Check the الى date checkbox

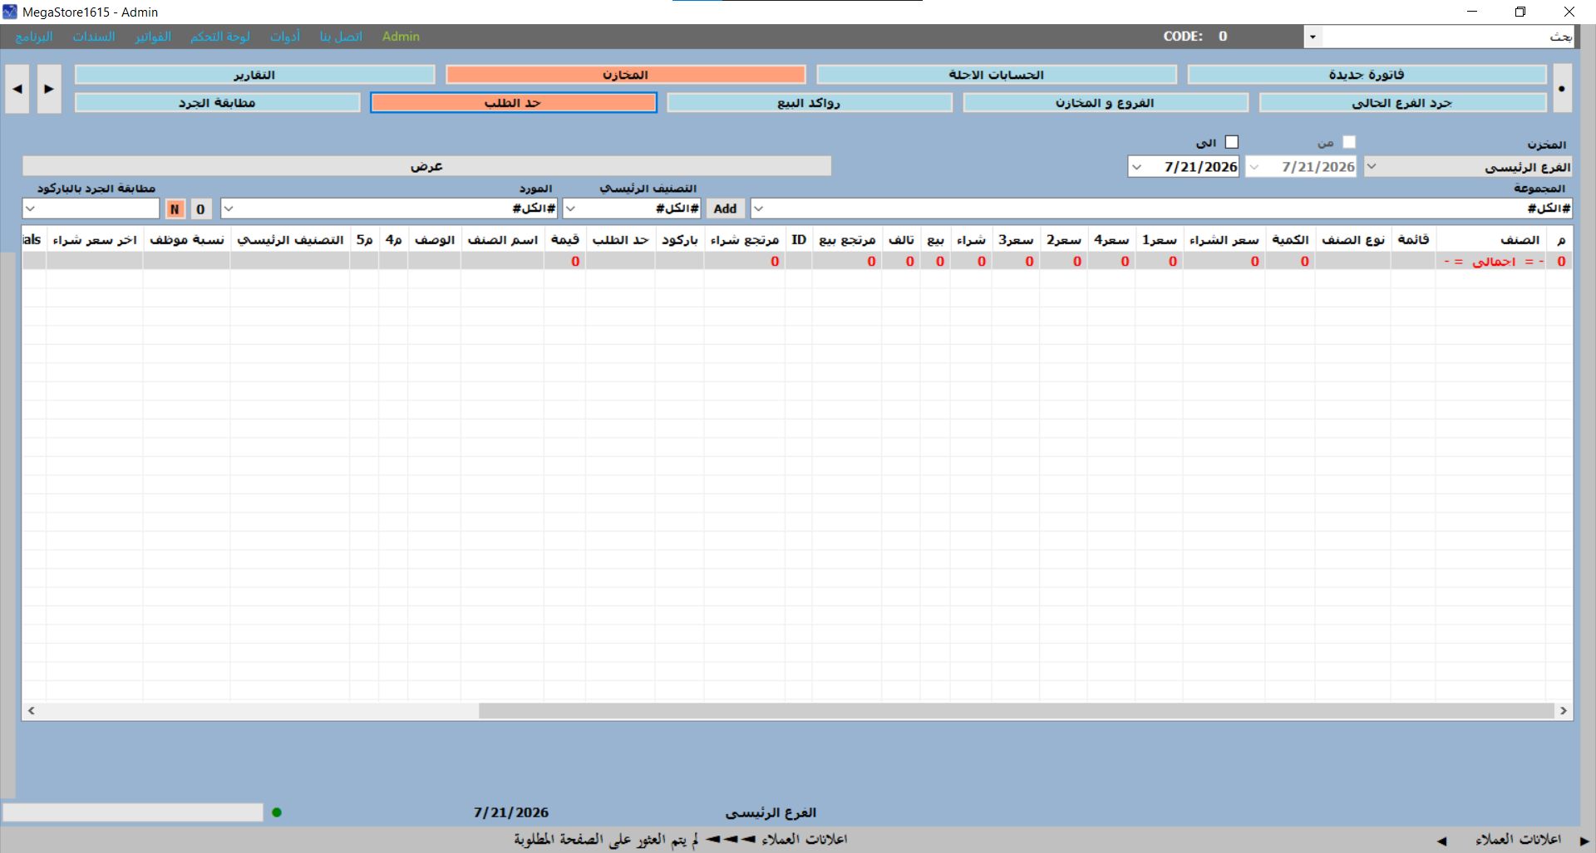[x=1232, y=142]
